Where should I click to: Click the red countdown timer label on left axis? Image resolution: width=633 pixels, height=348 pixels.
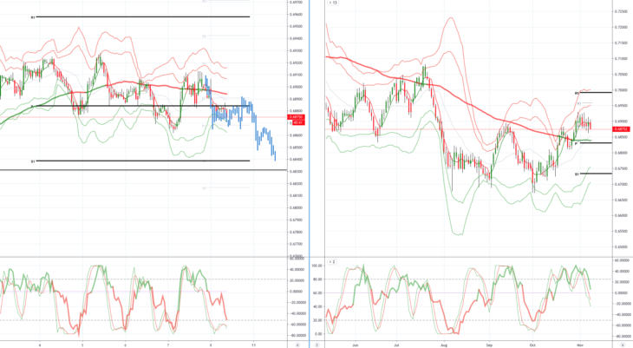[297, 122]
